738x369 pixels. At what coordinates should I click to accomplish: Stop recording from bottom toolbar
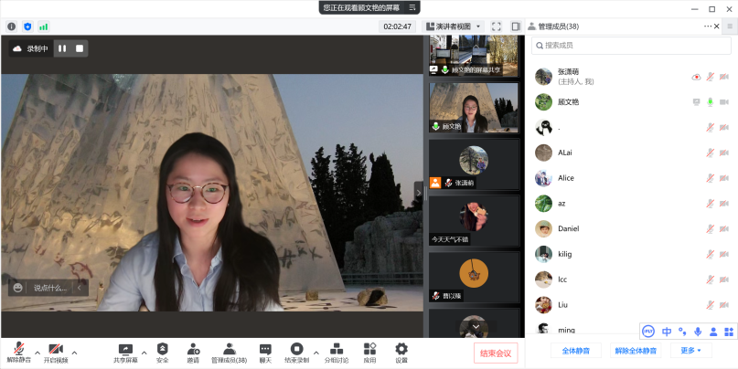(x=296, y=350)
